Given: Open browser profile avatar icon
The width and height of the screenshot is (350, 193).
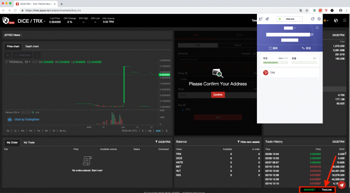Looking at the screenshot, I should click(341, 10).
